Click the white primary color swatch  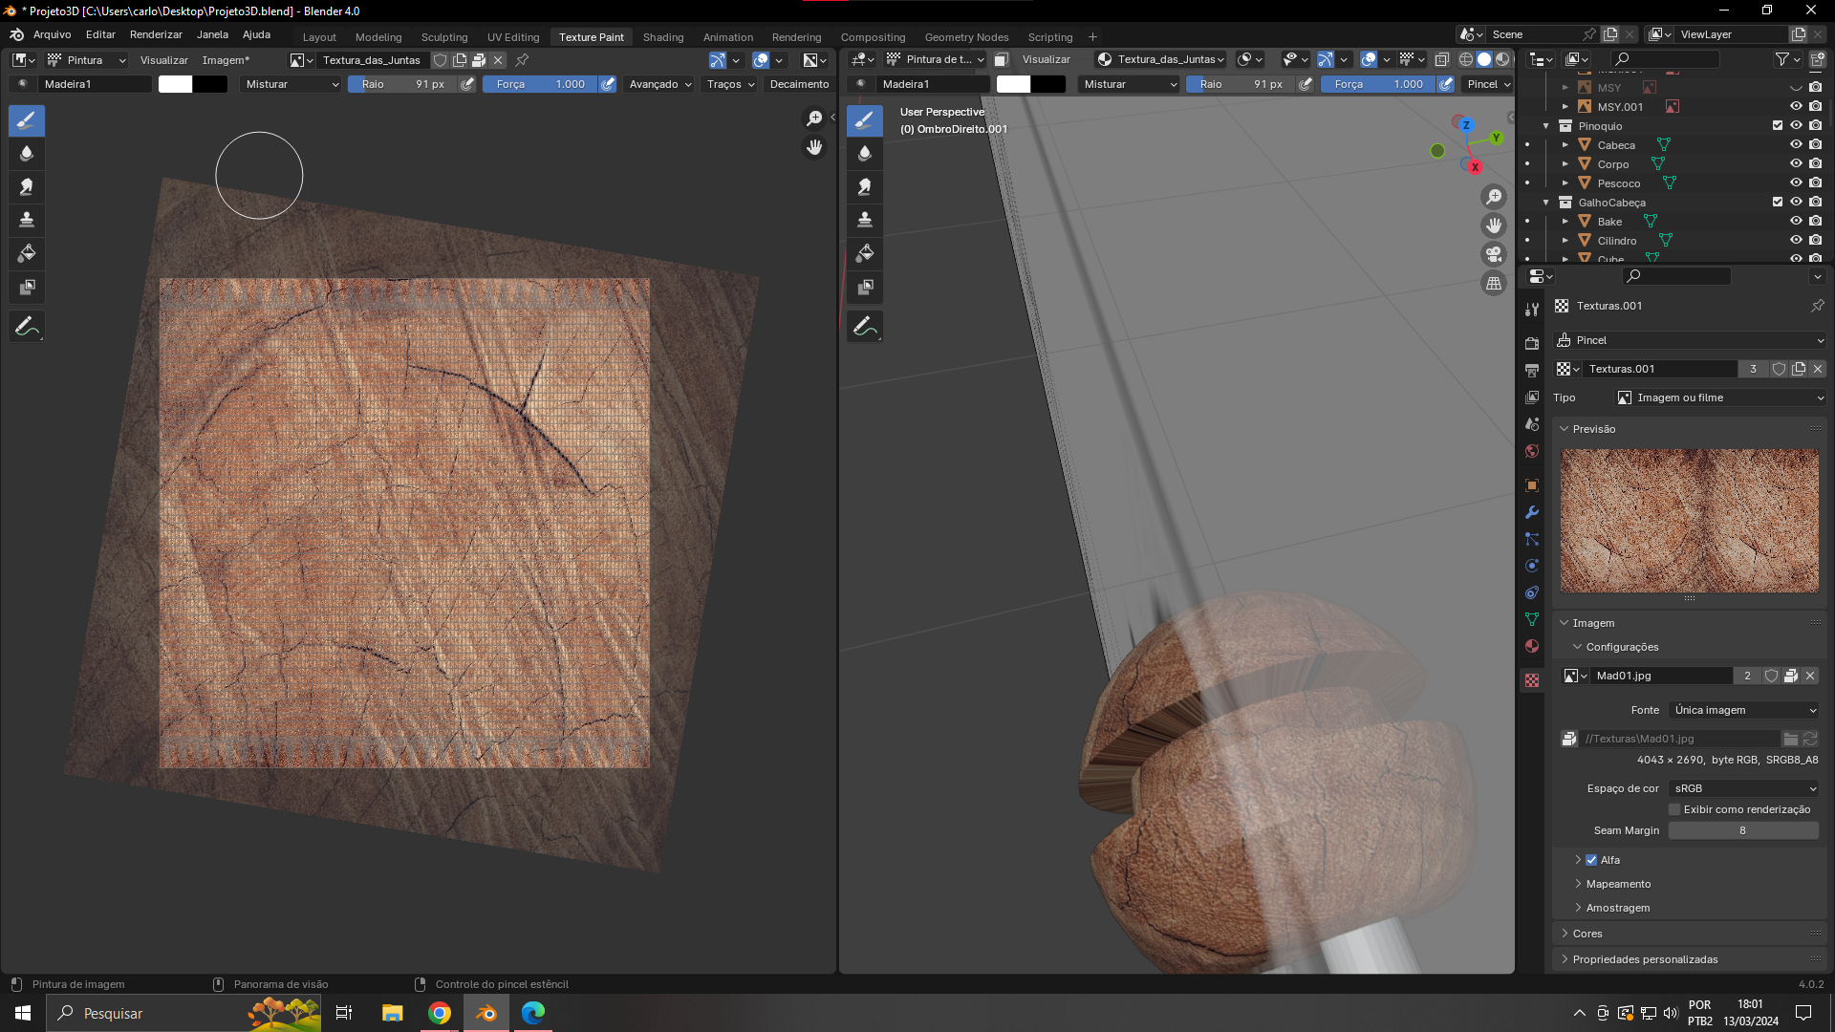pyautogui.click(x=175, y=84)
